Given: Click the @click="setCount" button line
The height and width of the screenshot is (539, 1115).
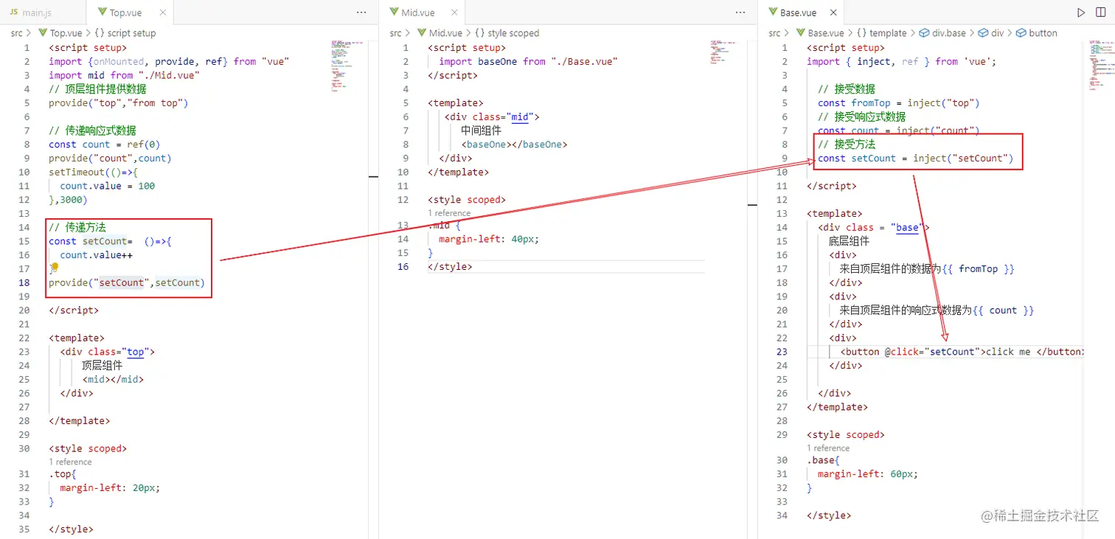Looking at the screenshot, I should click(962, 352).
